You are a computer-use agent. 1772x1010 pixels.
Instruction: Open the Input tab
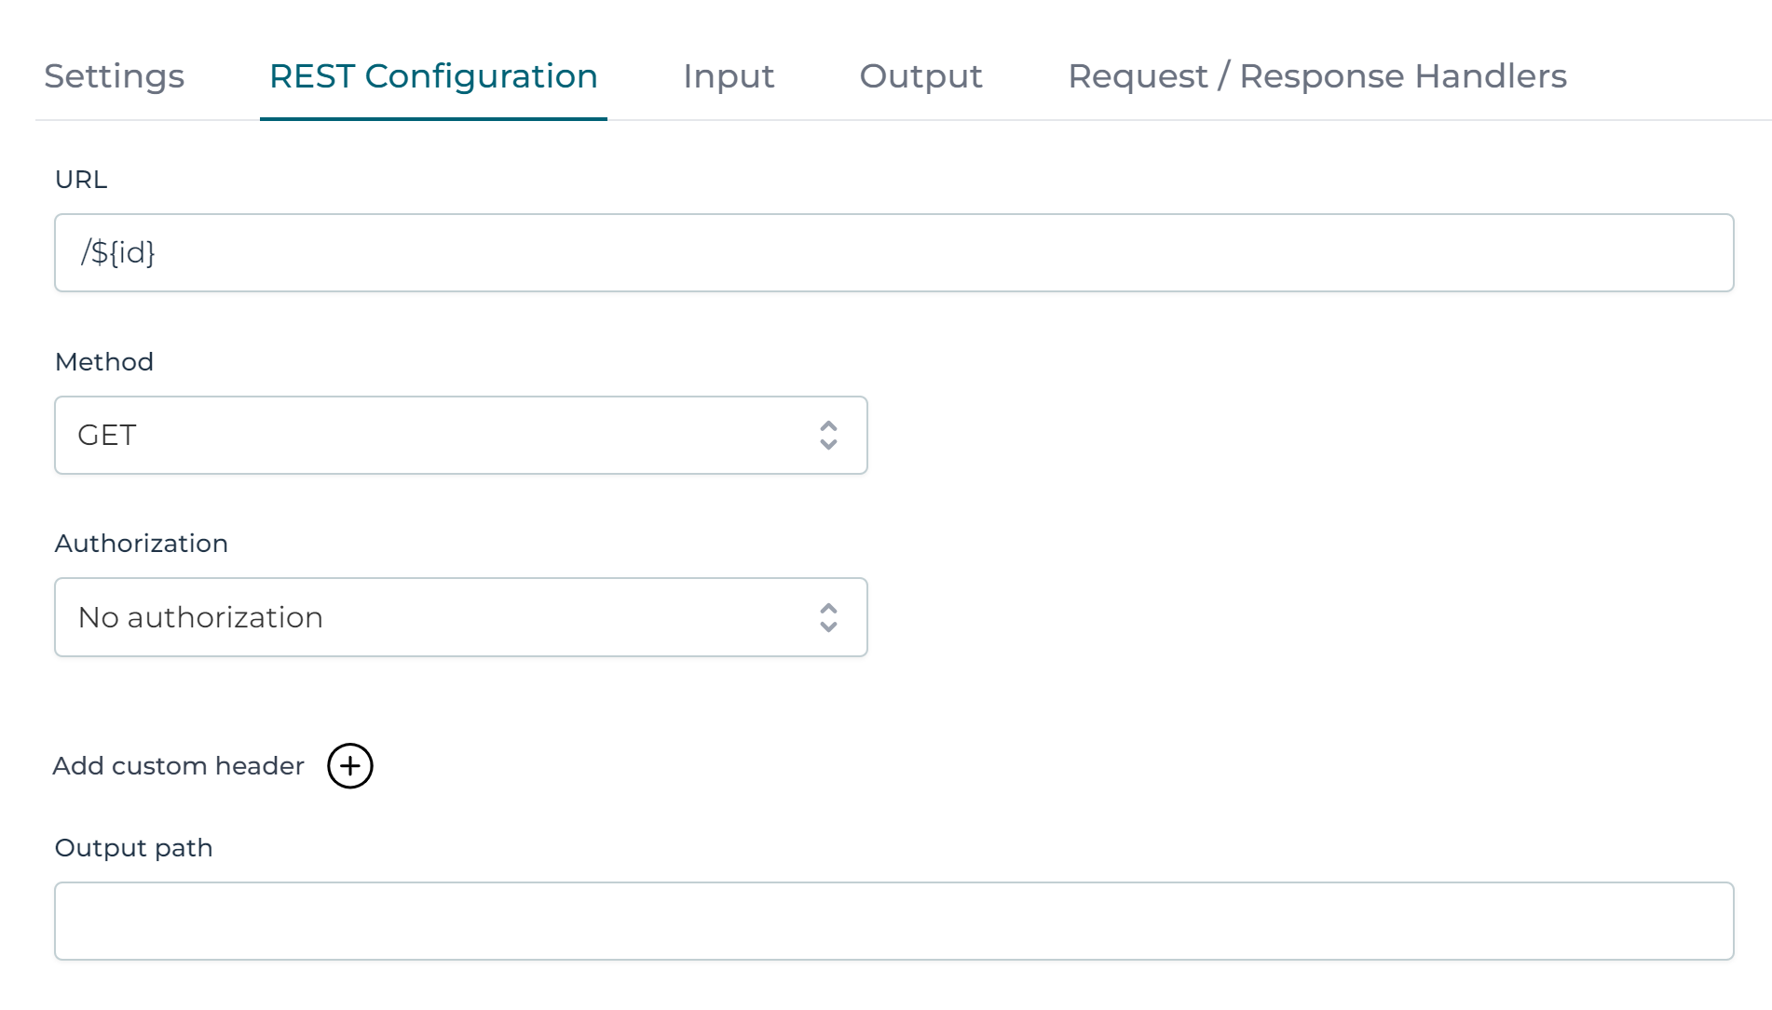tap(729, 76)
